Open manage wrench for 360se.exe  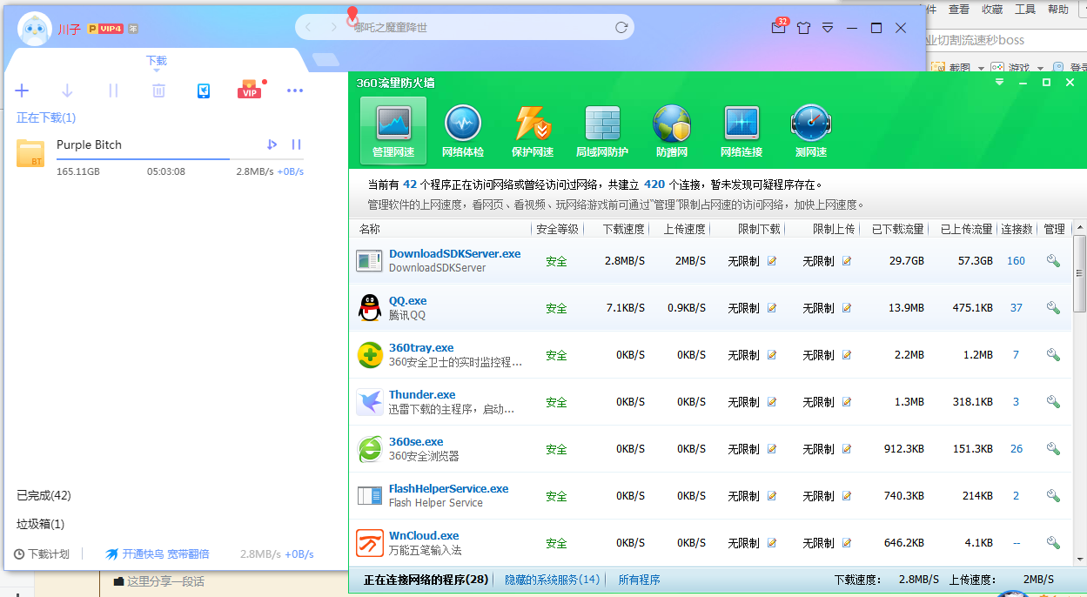click(1053, 449)
